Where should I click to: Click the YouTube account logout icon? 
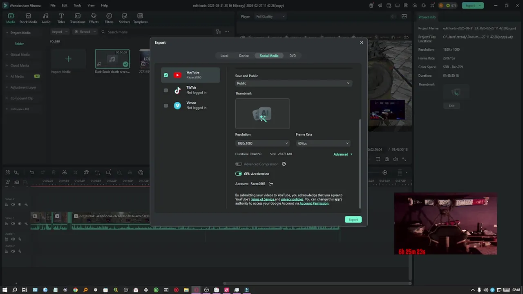(x=270, y=184)
